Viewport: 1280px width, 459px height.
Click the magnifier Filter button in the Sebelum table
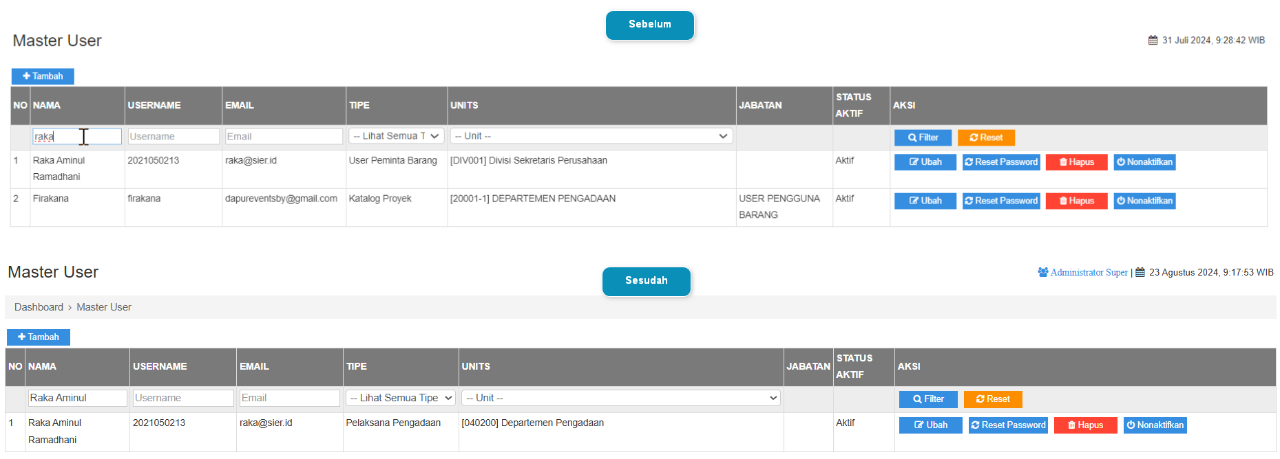(x=923, y=137)
